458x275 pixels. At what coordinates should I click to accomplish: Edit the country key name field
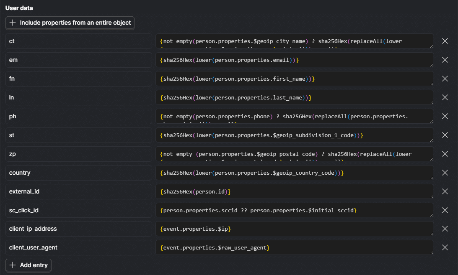[x=79, y=173]
